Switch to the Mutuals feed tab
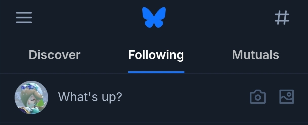Image resolution: width=308 pixels, height=125 pixels. click(x=256, y=55)
